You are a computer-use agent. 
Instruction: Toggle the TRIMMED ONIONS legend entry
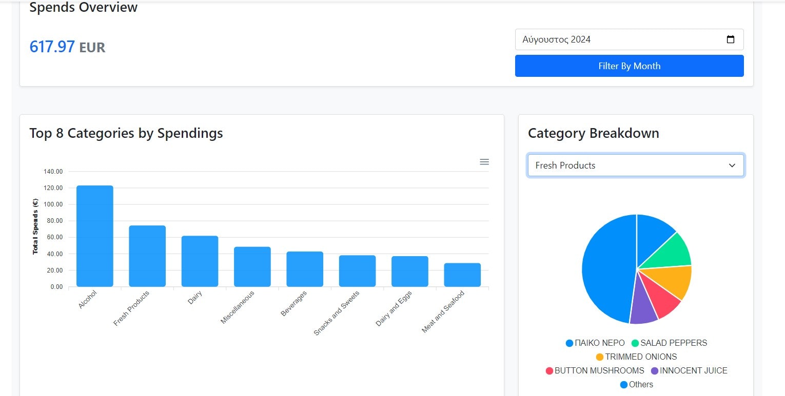(x=636, y=357)
